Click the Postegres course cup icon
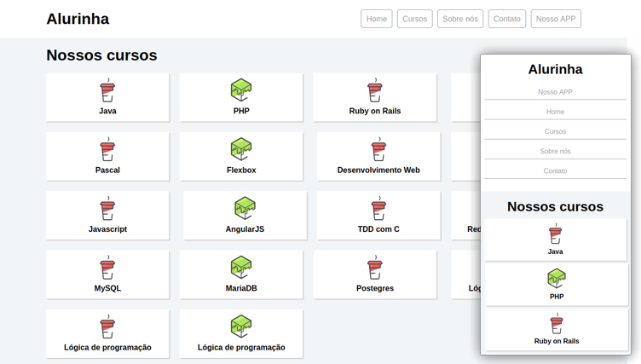Screen dimensions: 641x364 [375, 268]
